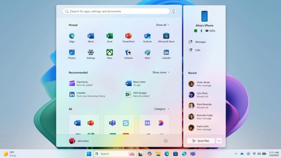The width and height of the screenshot is (281, 158).
Task: Toggle the phone panel icon beside search
Action: (x=173, y=11)
